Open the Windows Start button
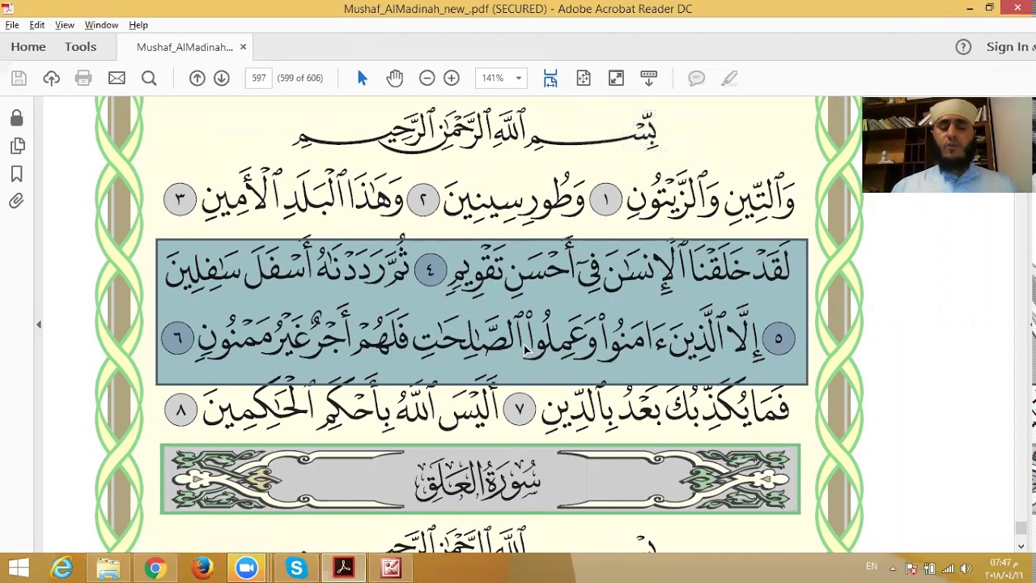Image resolution: width=1036 pixels, height=583 pixels. pyautogui.click(x=18, y=568)
